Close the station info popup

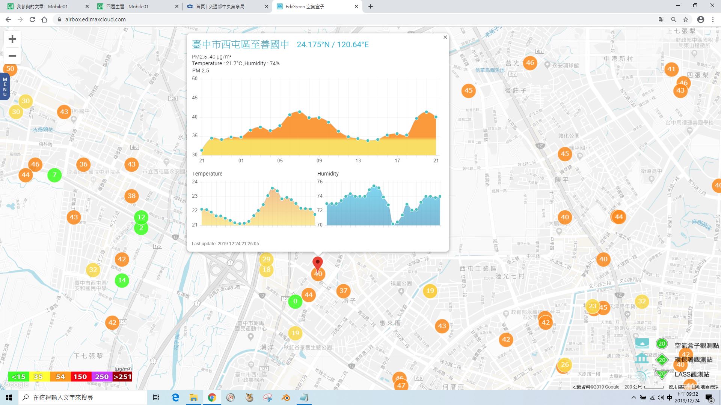pyautogui.click(x=445, y=37)
